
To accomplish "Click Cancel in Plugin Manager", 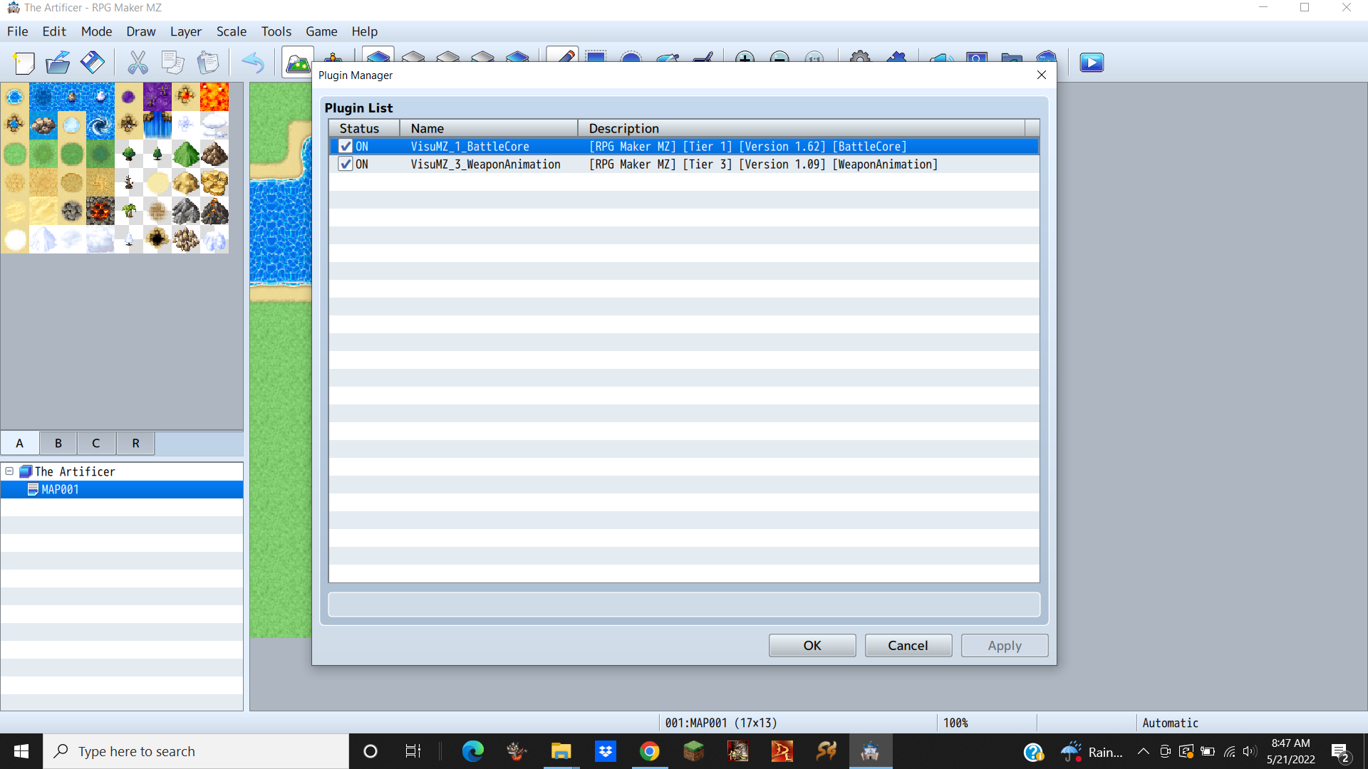I will point(908,645).
